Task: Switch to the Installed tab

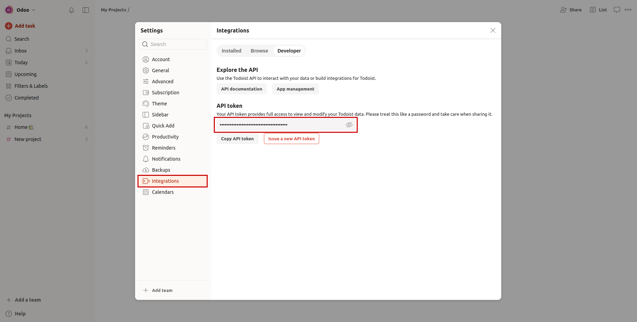Action: [x=231, y=51]
